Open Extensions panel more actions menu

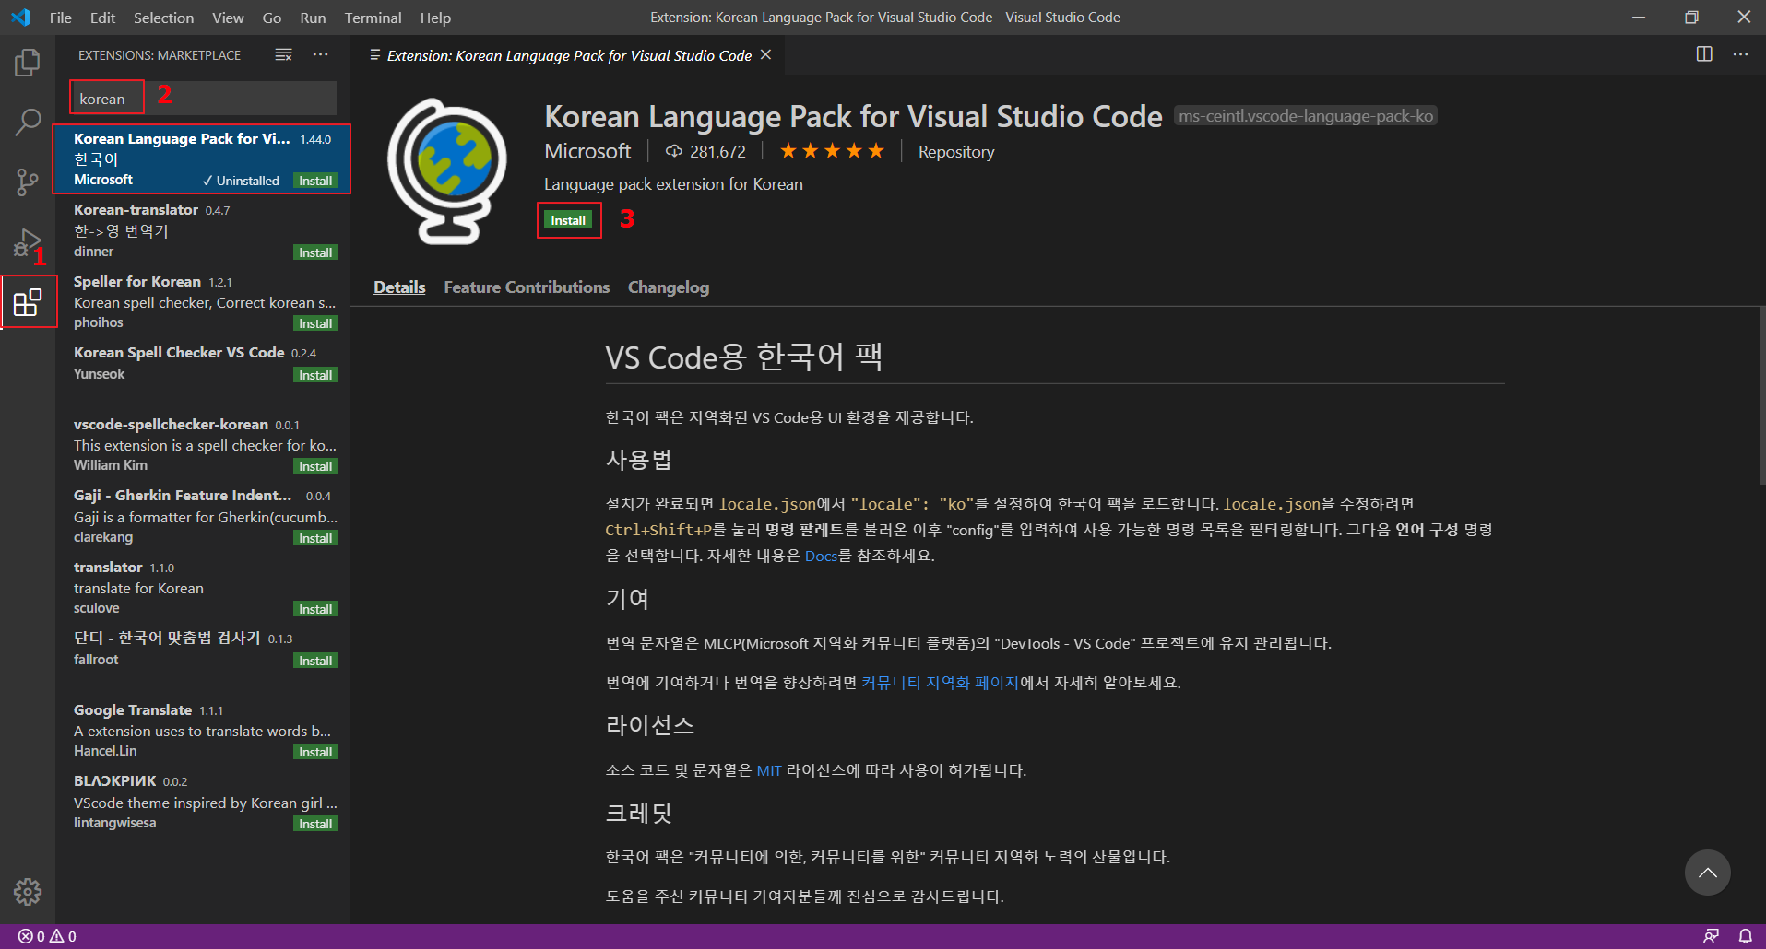(320, 55)
